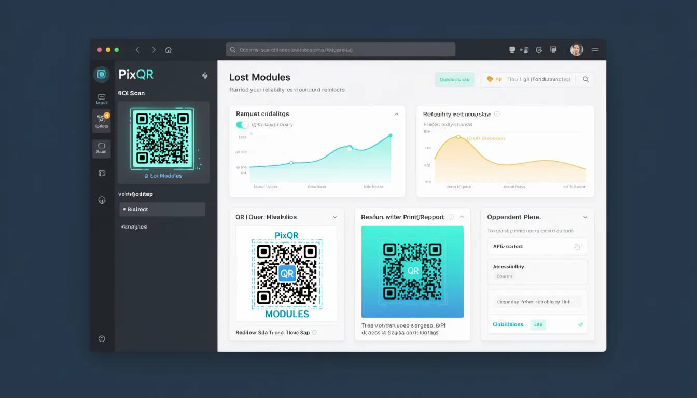Click the help icon at sidebar bottom
The height and width of the screenshot is (398, 697).
(x=102, y=339)
